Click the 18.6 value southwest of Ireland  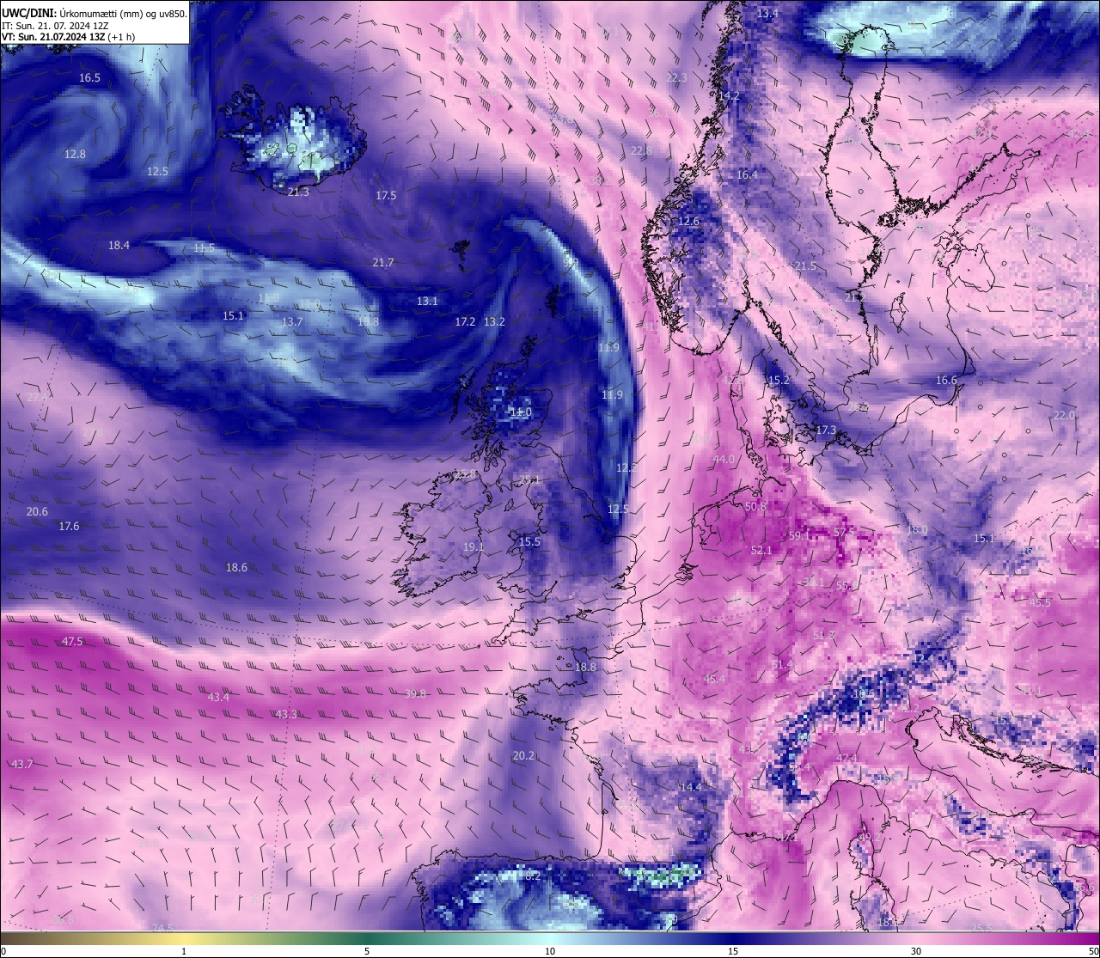tap(236, 568)
